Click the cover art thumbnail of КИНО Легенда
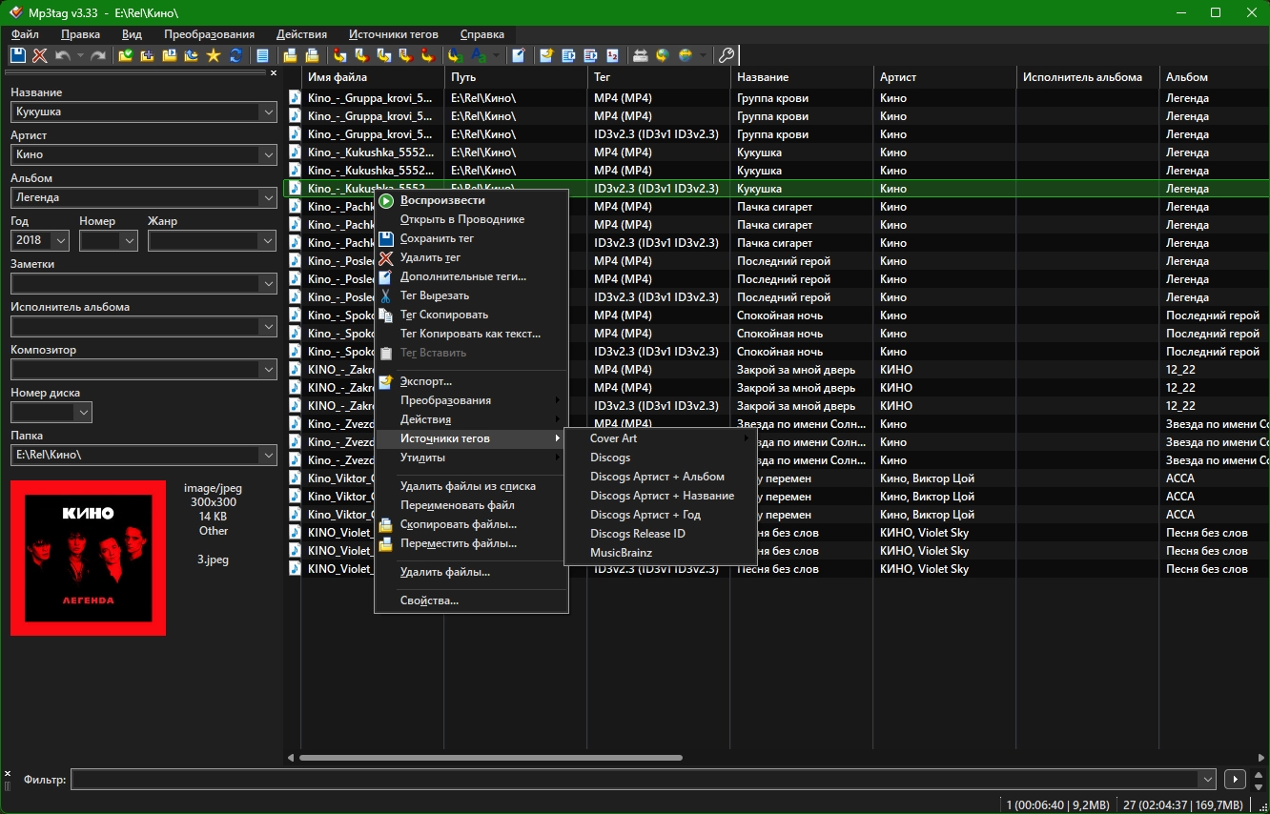 88,558
